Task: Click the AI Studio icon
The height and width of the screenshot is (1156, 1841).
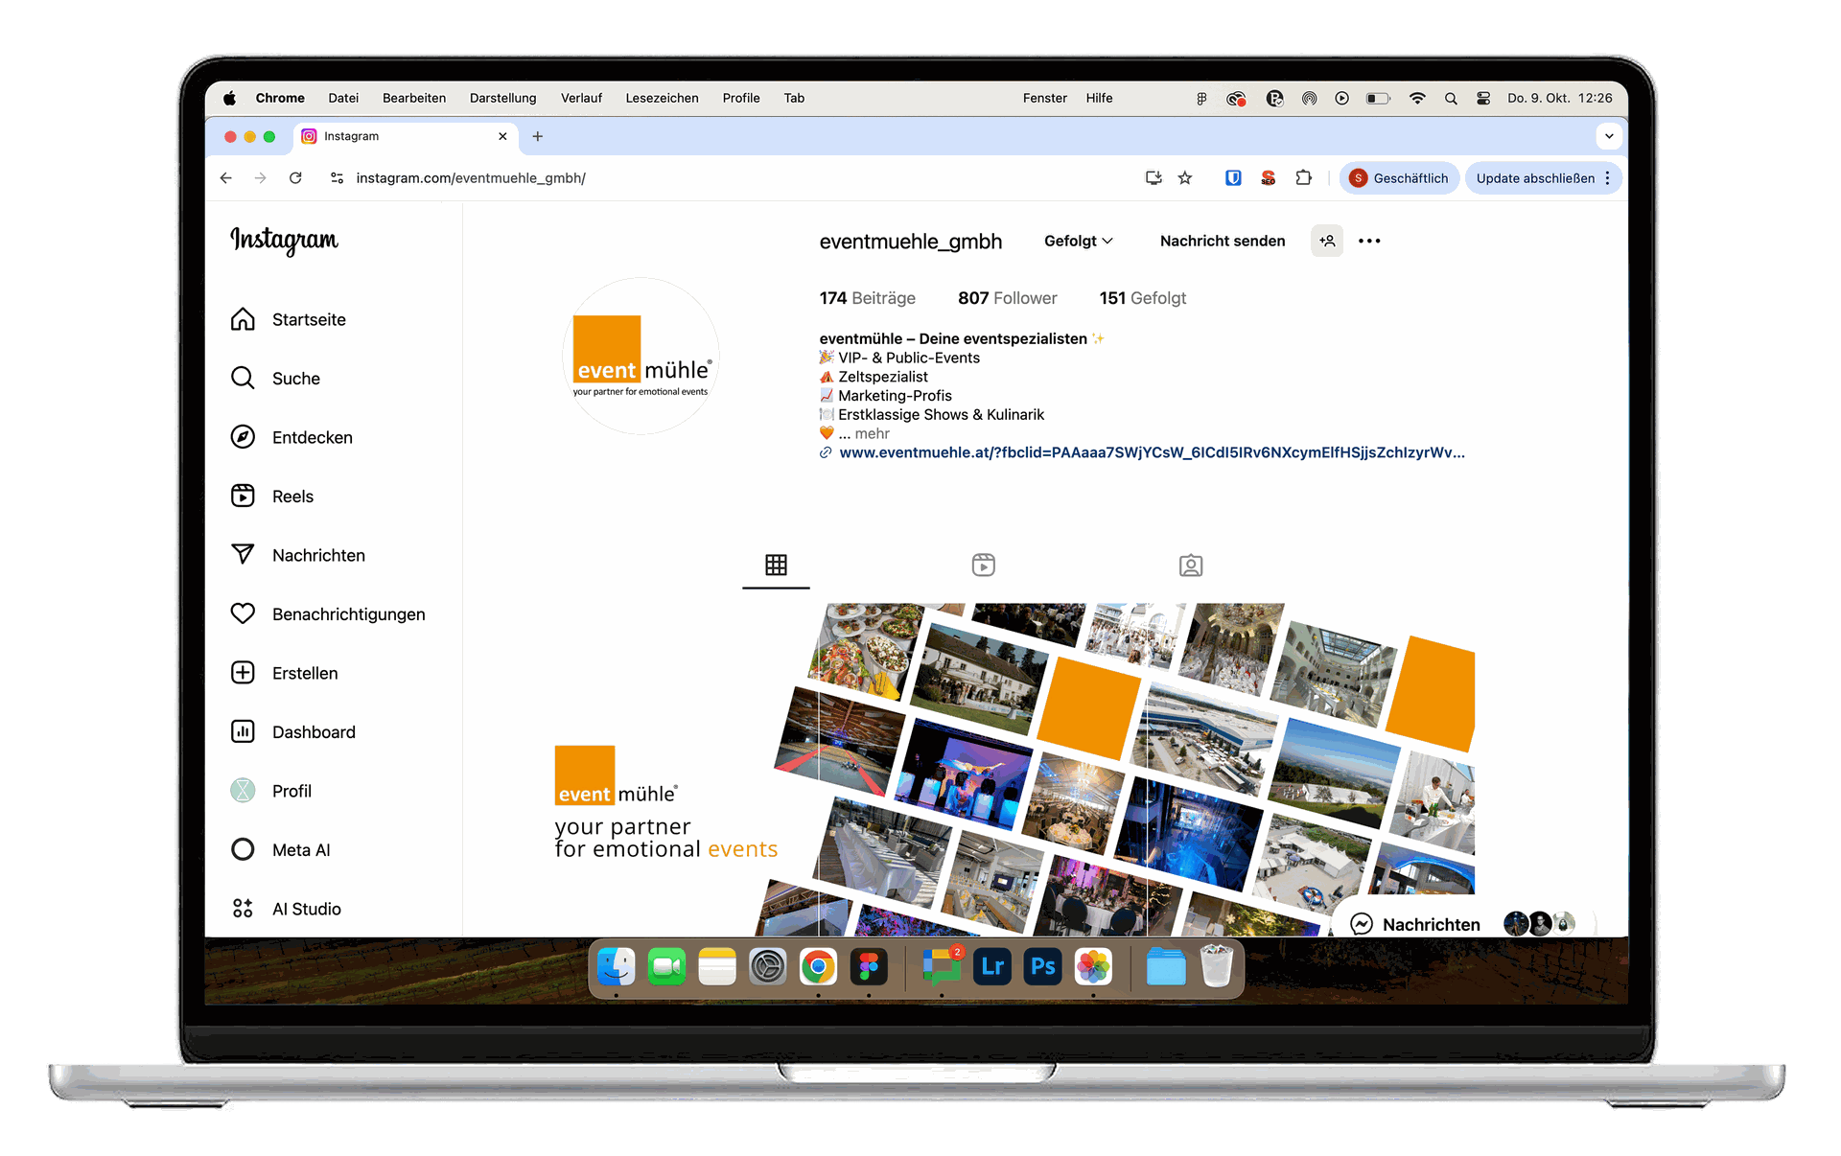Action: click(243, 909)
